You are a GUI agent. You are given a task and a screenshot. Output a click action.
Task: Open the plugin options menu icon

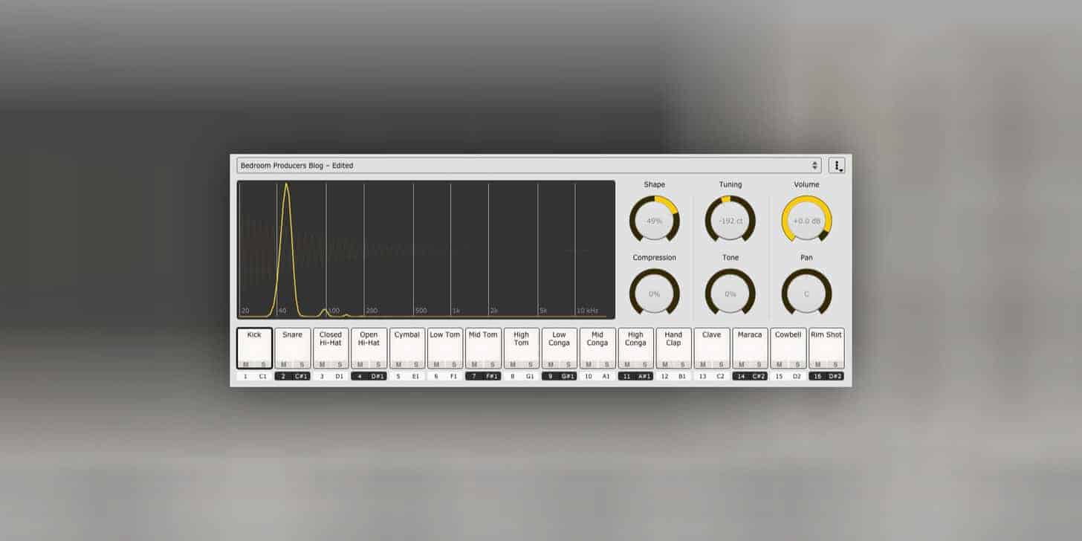coord(837,166)
